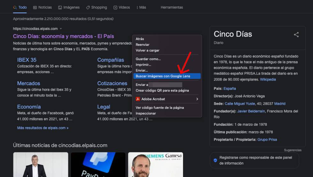This screenshot has height=177, width=313.
Task: Click the Todo tab magnifier icon
Action: point(15,8)
